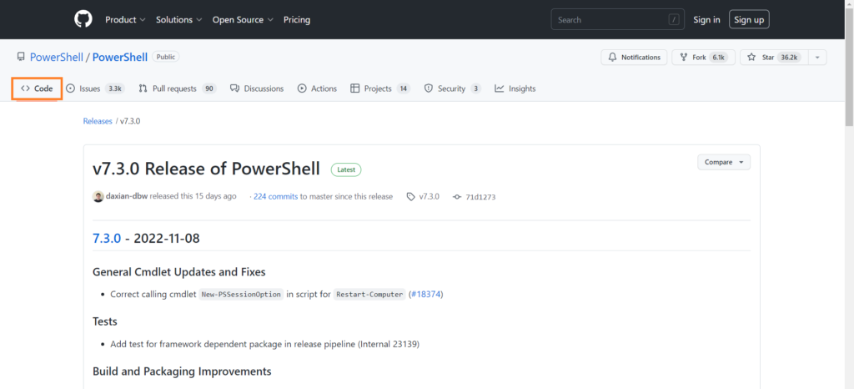Open the Projects tab
The height and width of the screenshot is (389, 854).
[380, 88]
